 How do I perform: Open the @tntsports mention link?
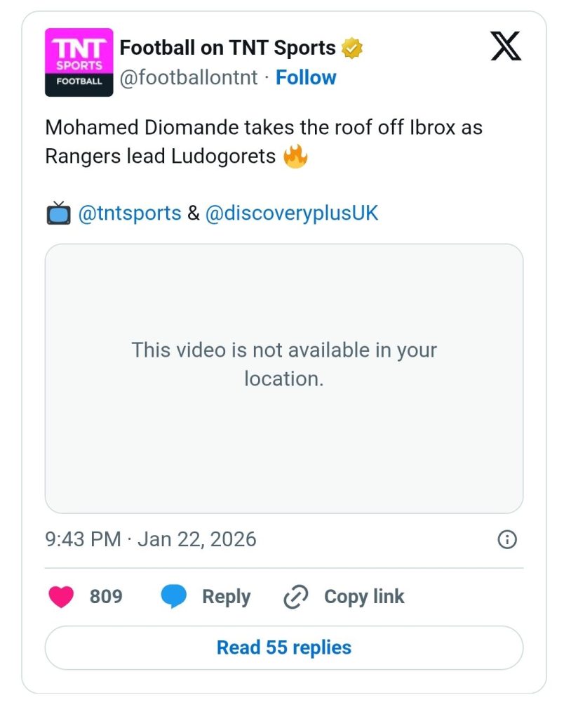tap(130, 213)
